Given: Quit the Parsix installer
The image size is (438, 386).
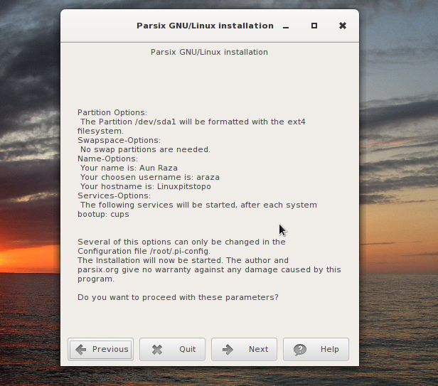Looking at the screenshot, I should [172, 349].
